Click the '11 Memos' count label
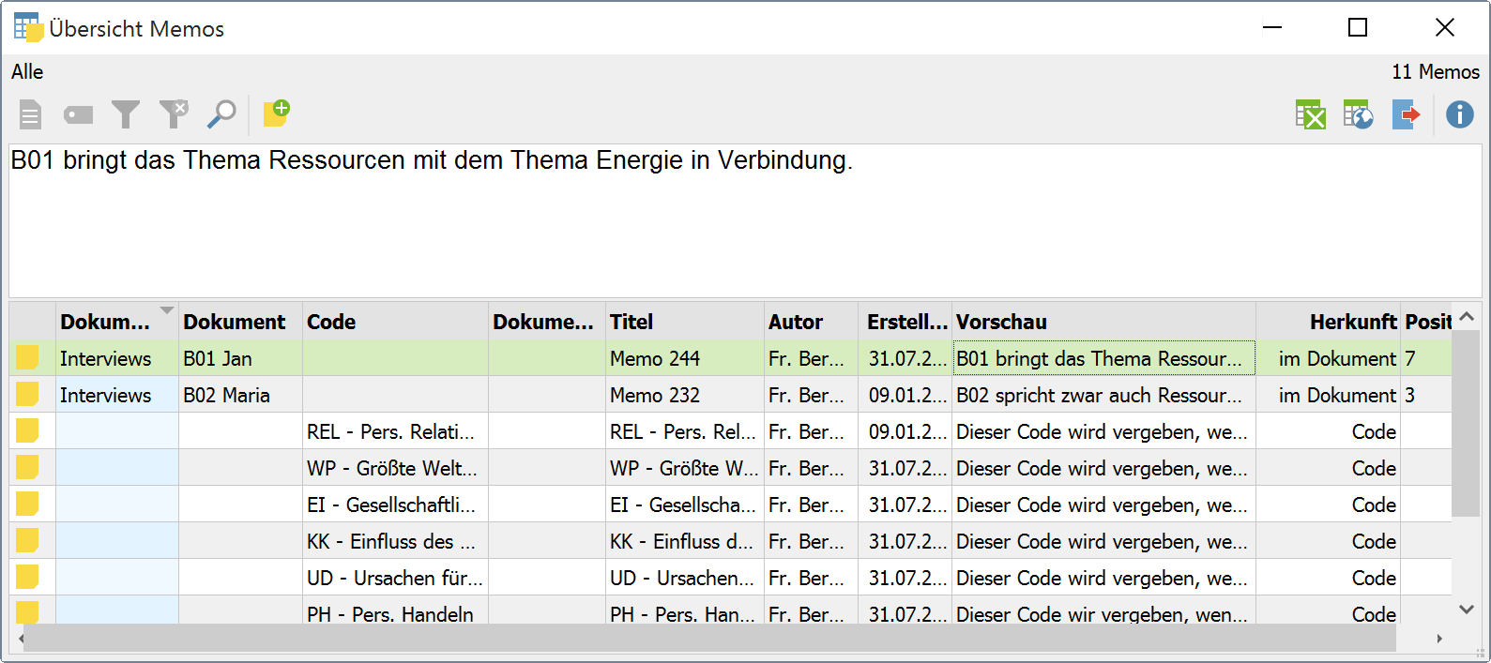 (x=1436, y=72)
